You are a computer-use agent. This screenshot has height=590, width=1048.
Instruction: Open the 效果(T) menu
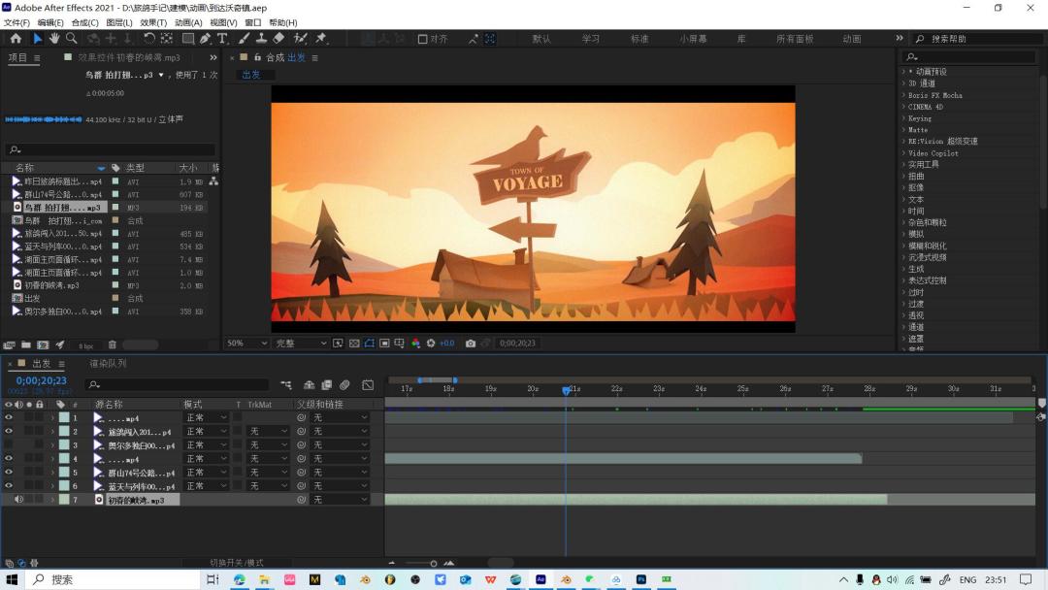coord(152,22)
